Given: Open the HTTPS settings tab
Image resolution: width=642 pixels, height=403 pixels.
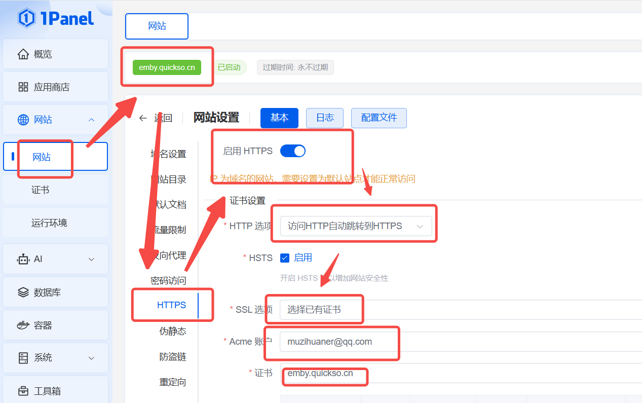Looking at the screenshot, I should pyautogui.click(x=172, y=305).
